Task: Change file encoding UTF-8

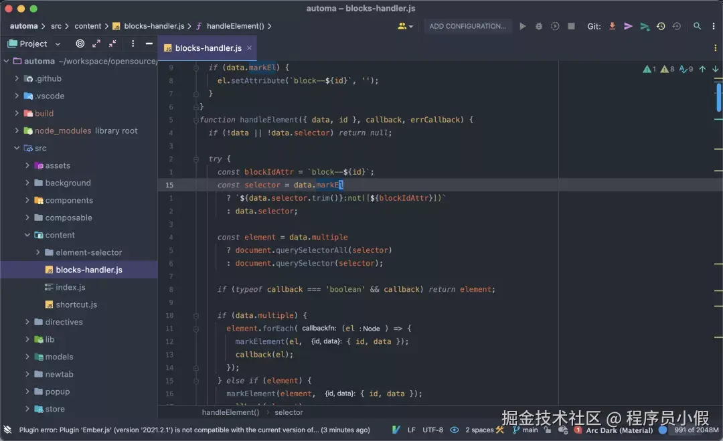Action: tap(432, 430)
